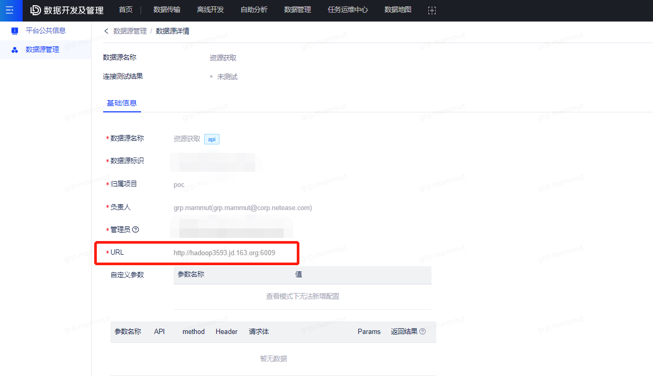Toggle the hamburger menu icon
This screenshot has width=653, height=376.
point(9,10)
